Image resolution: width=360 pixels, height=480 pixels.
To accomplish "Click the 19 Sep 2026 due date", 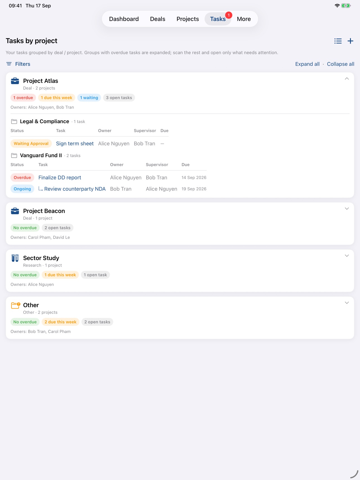I will coord(194,189).
